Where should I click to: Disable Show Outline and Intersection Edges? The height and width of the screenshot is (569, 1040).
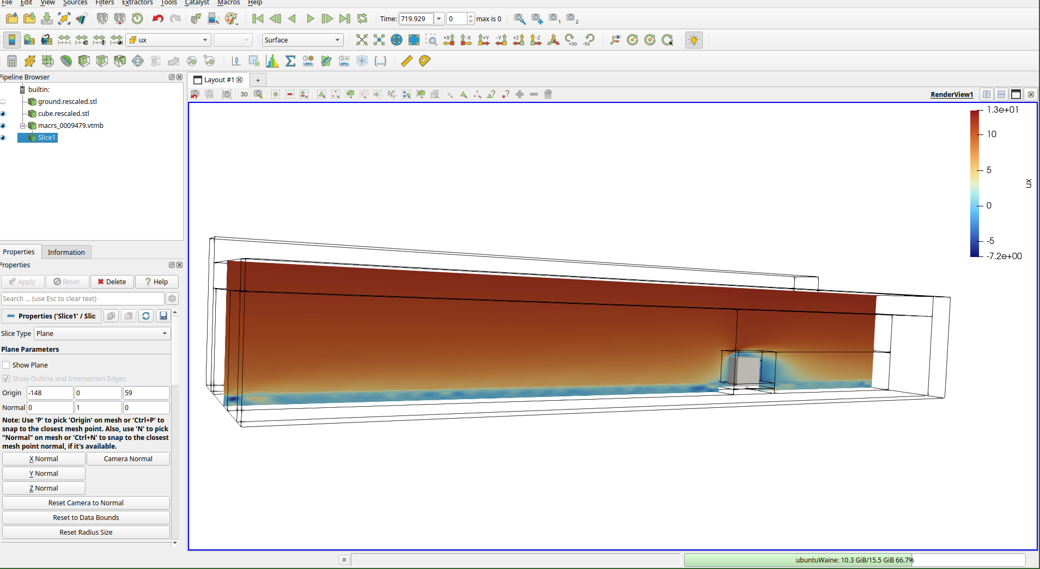coord(6,378)
